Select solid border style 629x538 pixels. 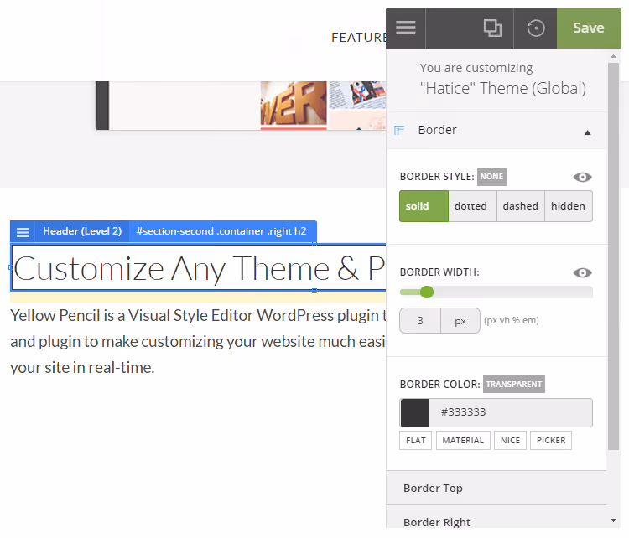[424, 206]
